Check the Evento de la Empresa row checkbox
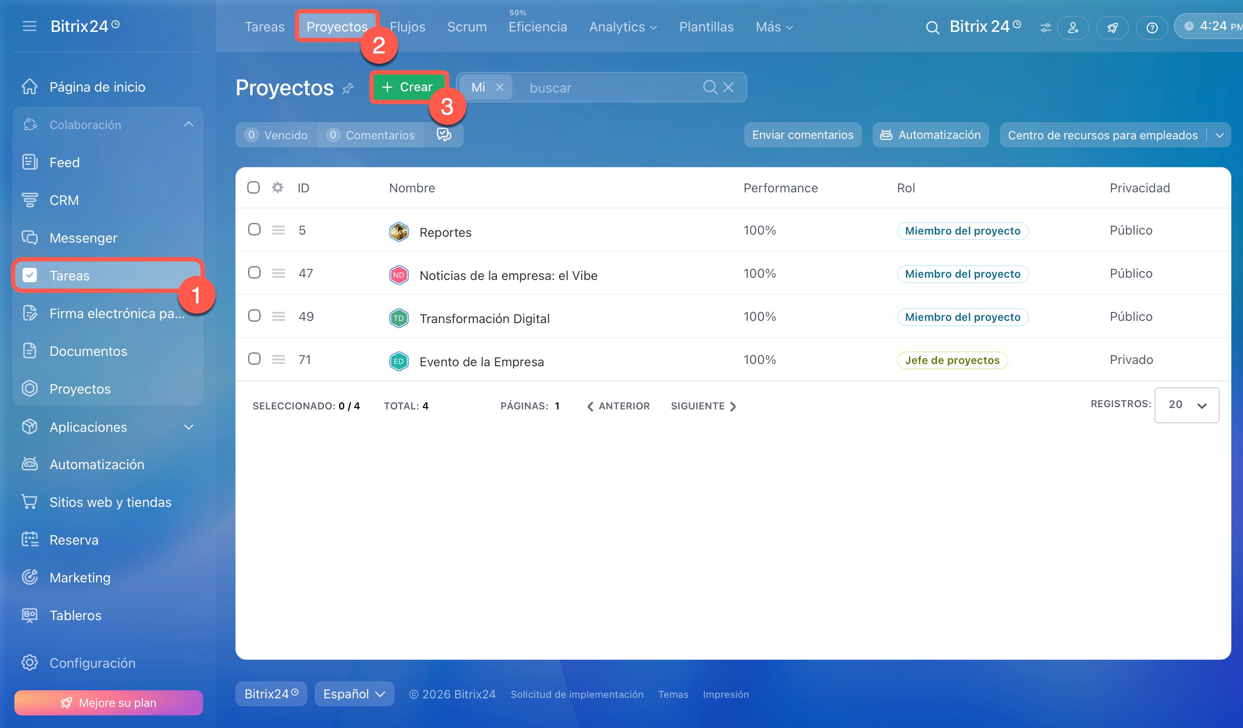Screen dimensions: 1243x728 tap(254, 359)
